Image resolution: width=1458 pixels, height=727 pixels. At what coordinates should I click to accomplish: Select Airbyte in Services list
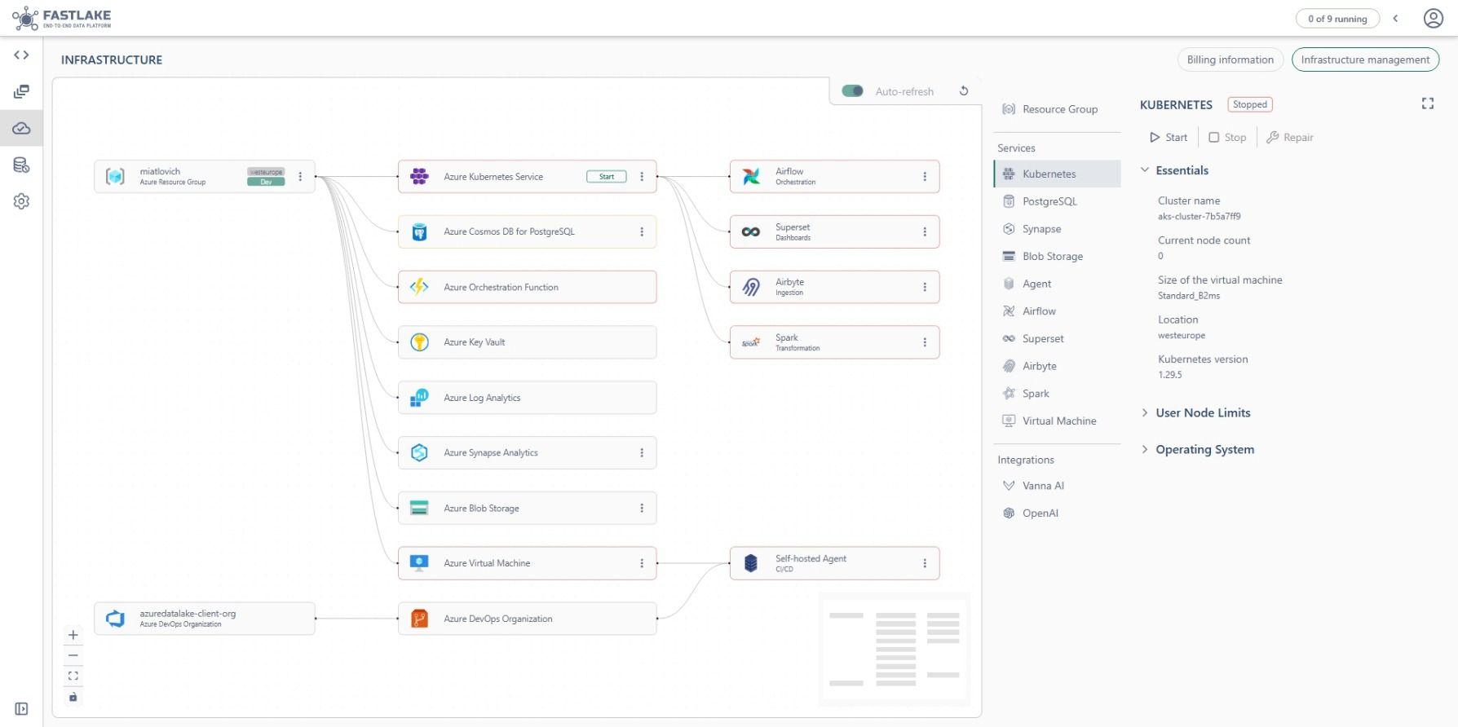click(1058, 366)
